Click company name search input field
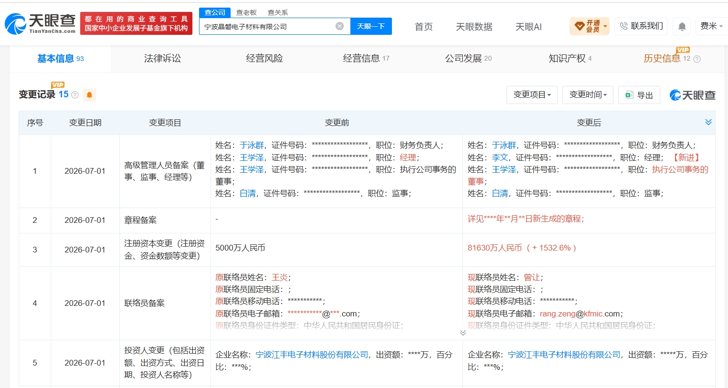 click(x=268, y=26)
